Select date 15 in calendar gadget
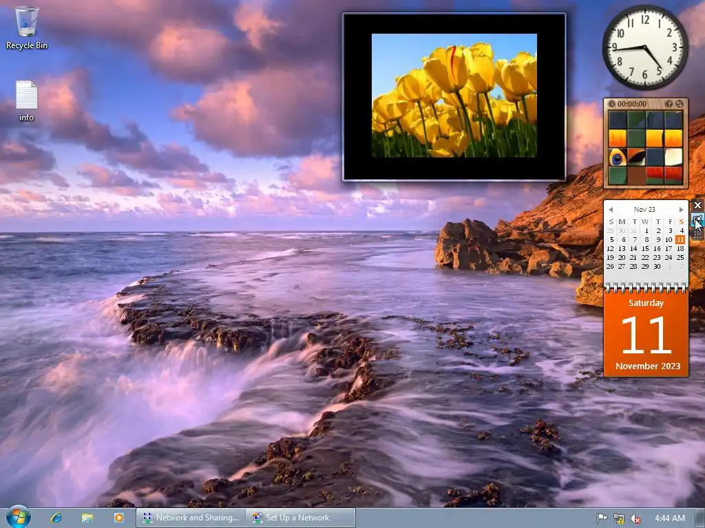Screen dimensions: 705x528 pyautogui.click(x=644, y=249)
